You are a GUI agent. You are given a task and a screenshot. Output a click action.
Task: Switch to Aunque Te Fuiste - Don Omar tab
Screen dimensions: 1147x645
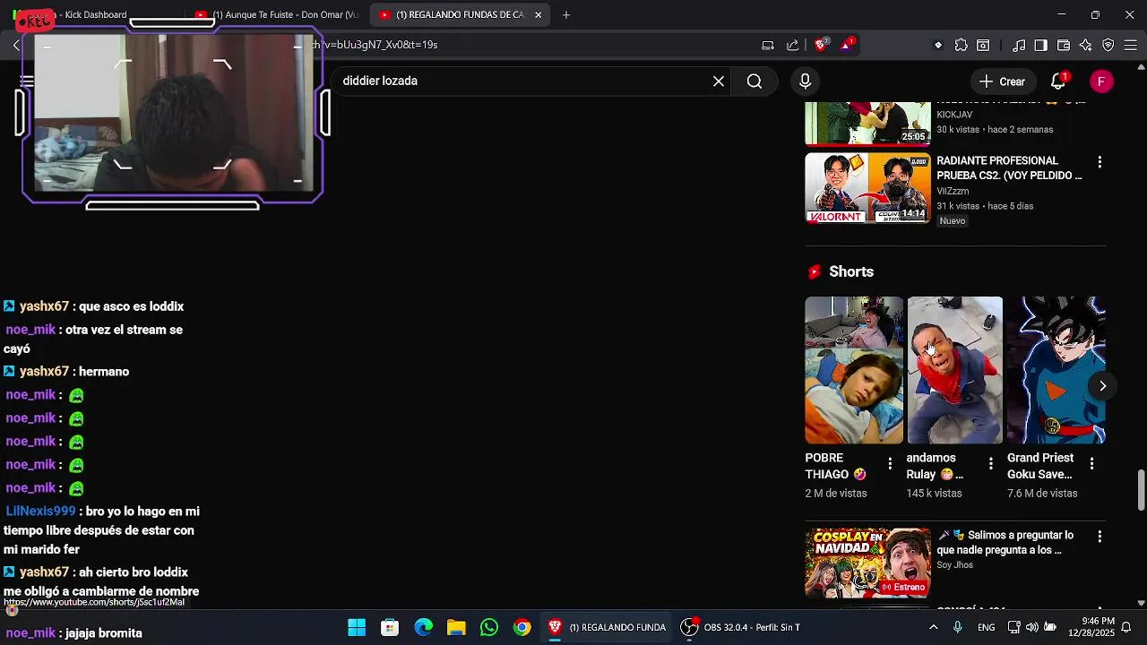276,14
